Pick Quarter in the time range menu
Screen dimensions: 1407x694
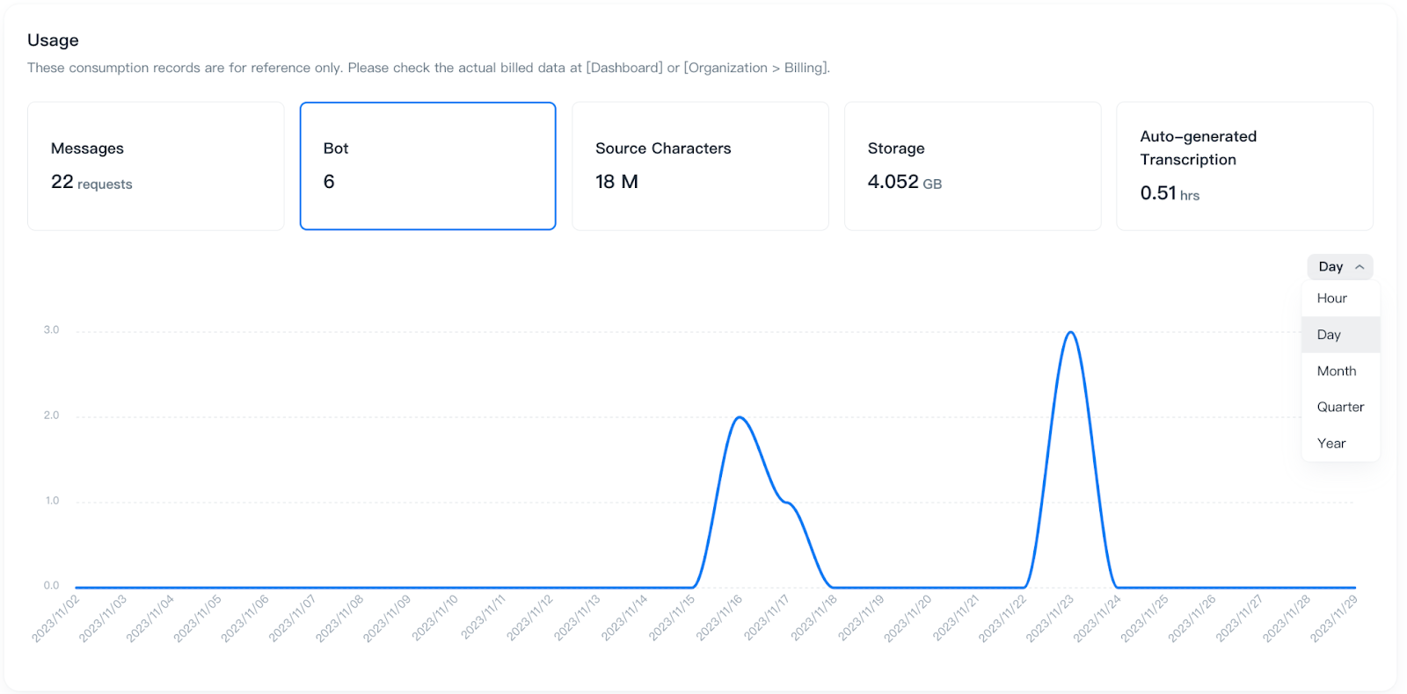point(1340,408)
